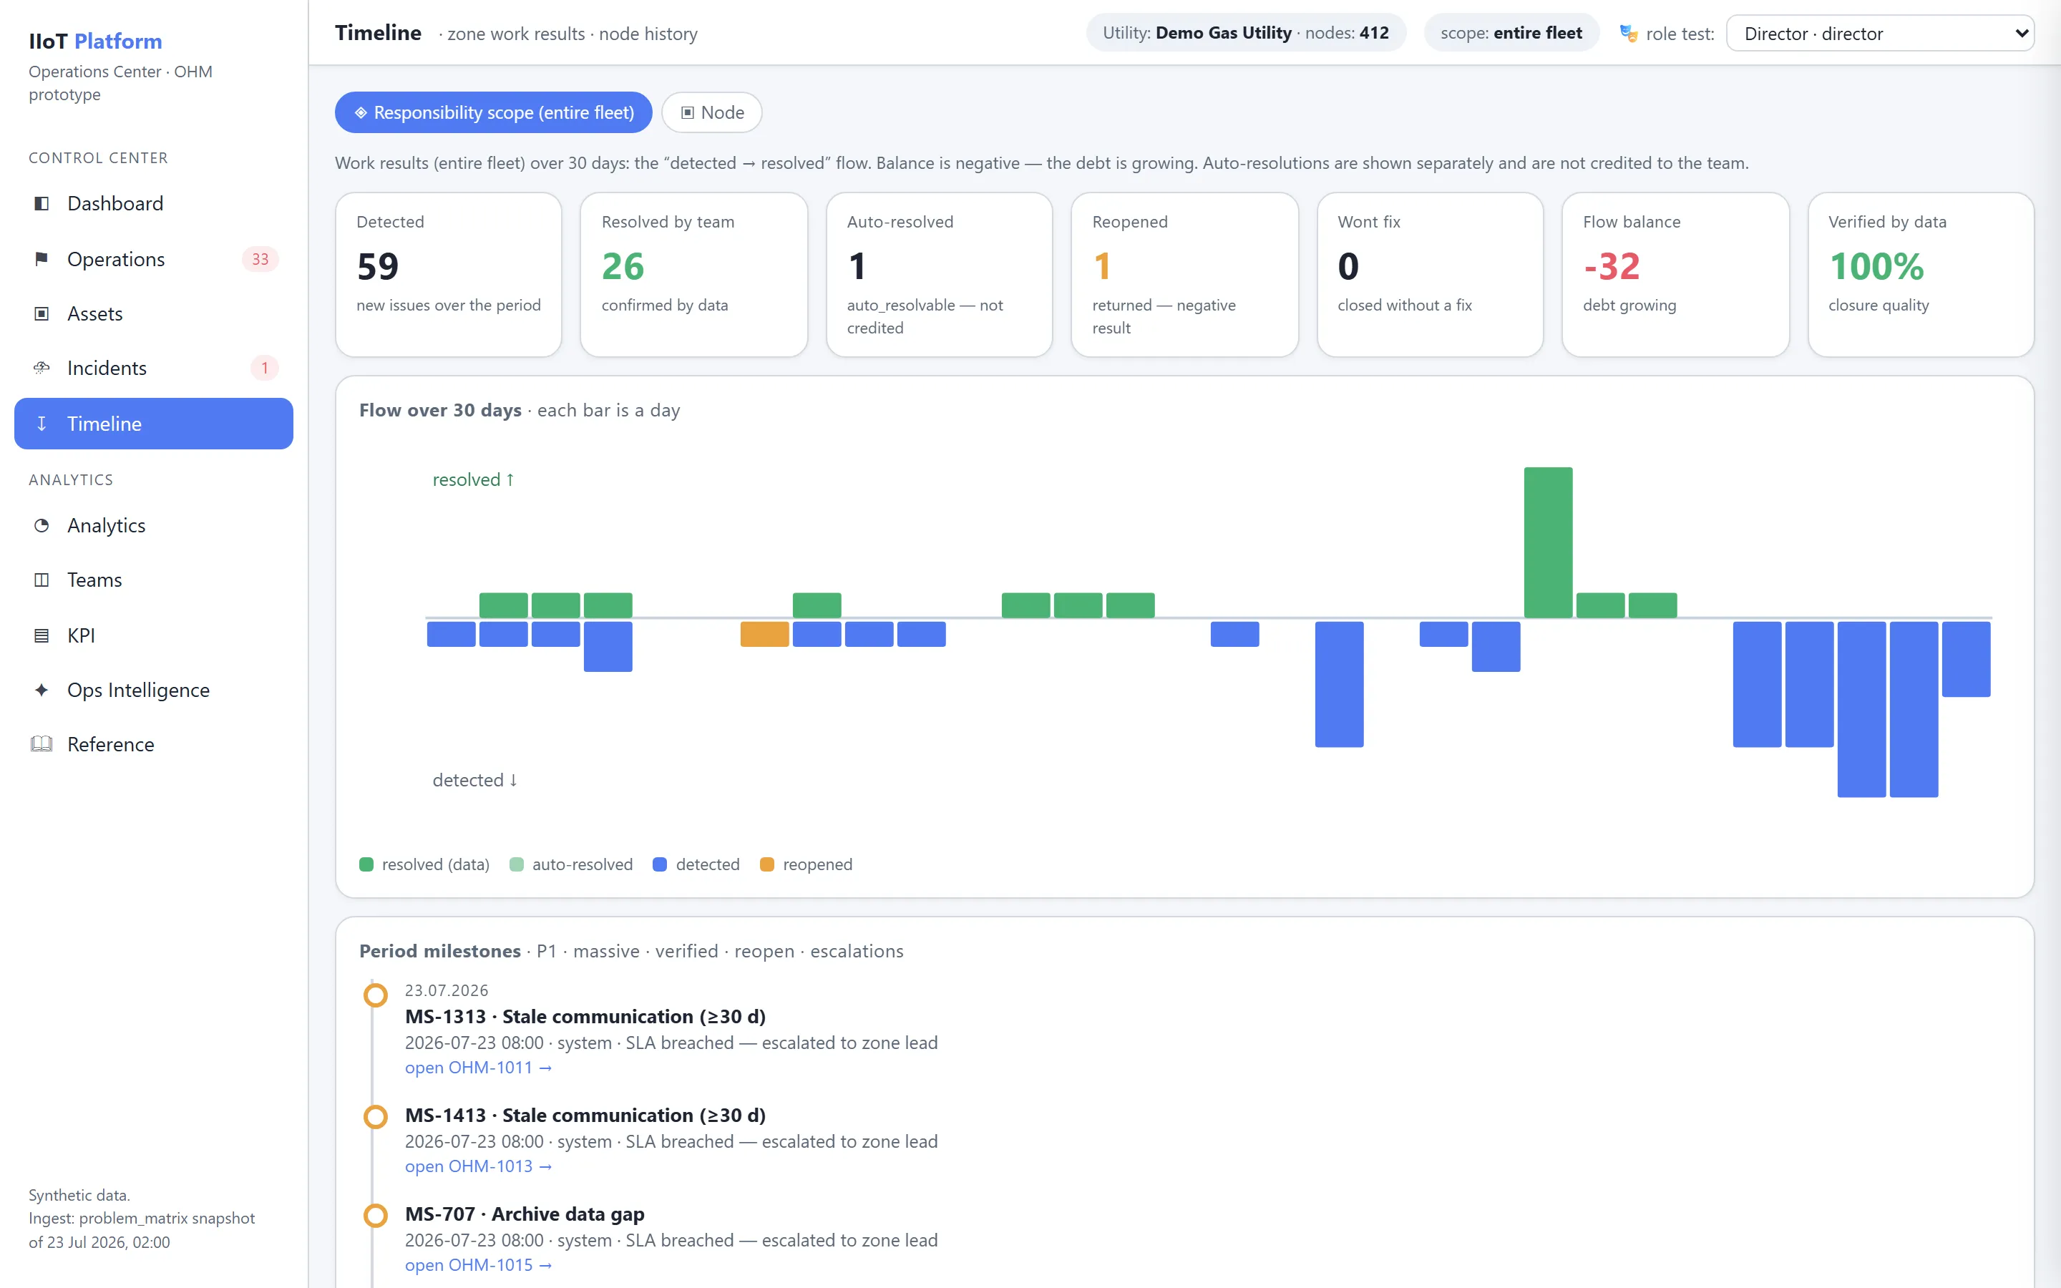Open the Reference section
Screen dimensions: 2061x1288
(x=153, y=744)
